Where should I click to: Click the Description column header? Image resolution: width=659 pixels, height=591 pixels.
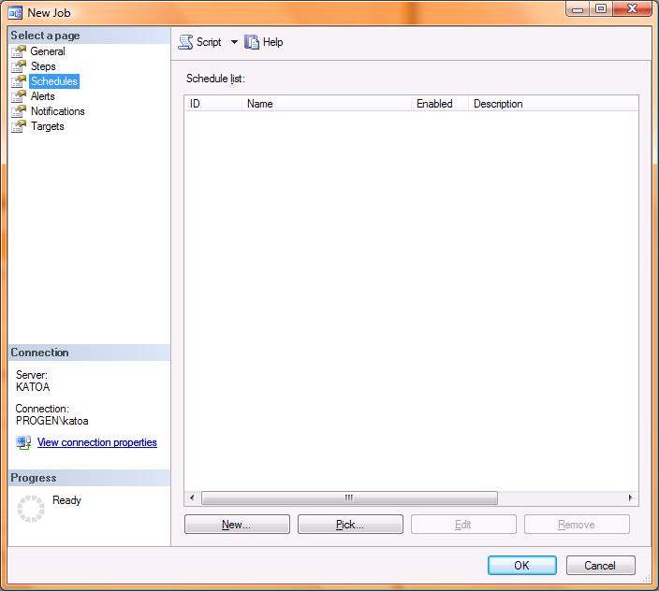coord(553,104)
